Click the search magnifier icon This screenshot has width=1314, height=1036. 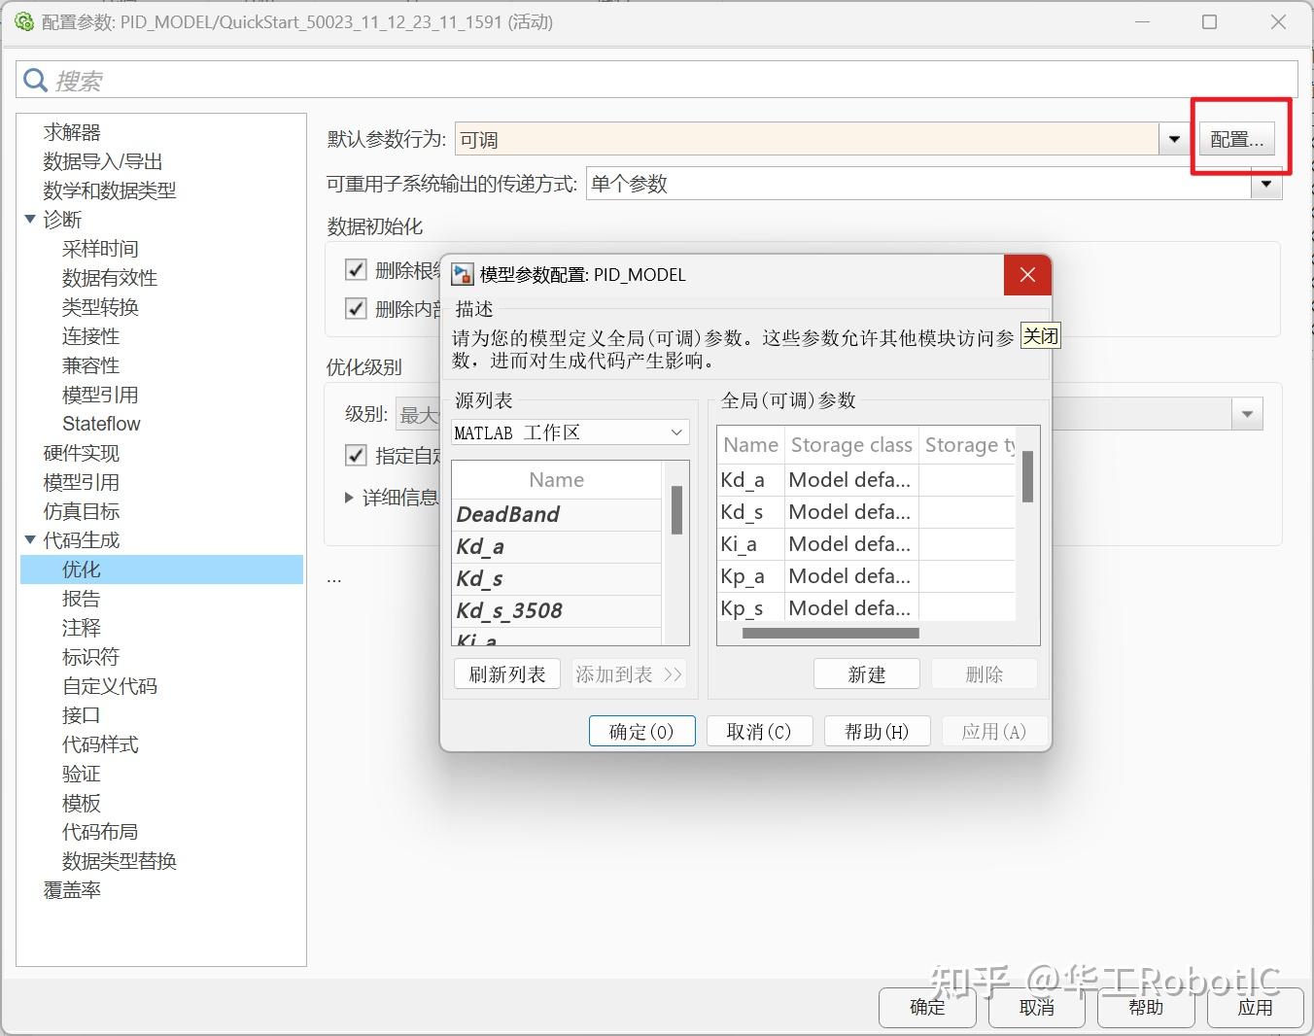coord(34,79)
